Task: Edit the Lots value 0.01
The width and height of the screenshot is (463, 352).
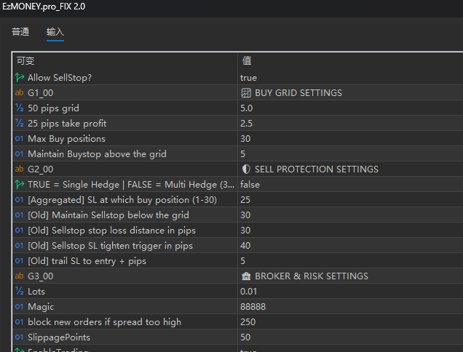Action: (x=248, y=292)
